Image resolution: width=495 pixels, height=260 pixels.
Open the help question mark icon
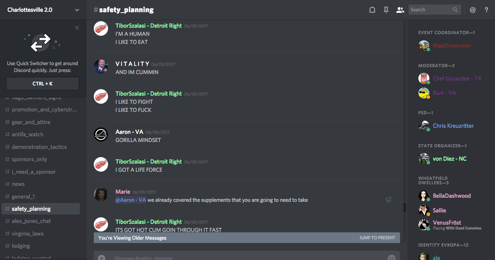pyautogui.click(x=486, y=10)
